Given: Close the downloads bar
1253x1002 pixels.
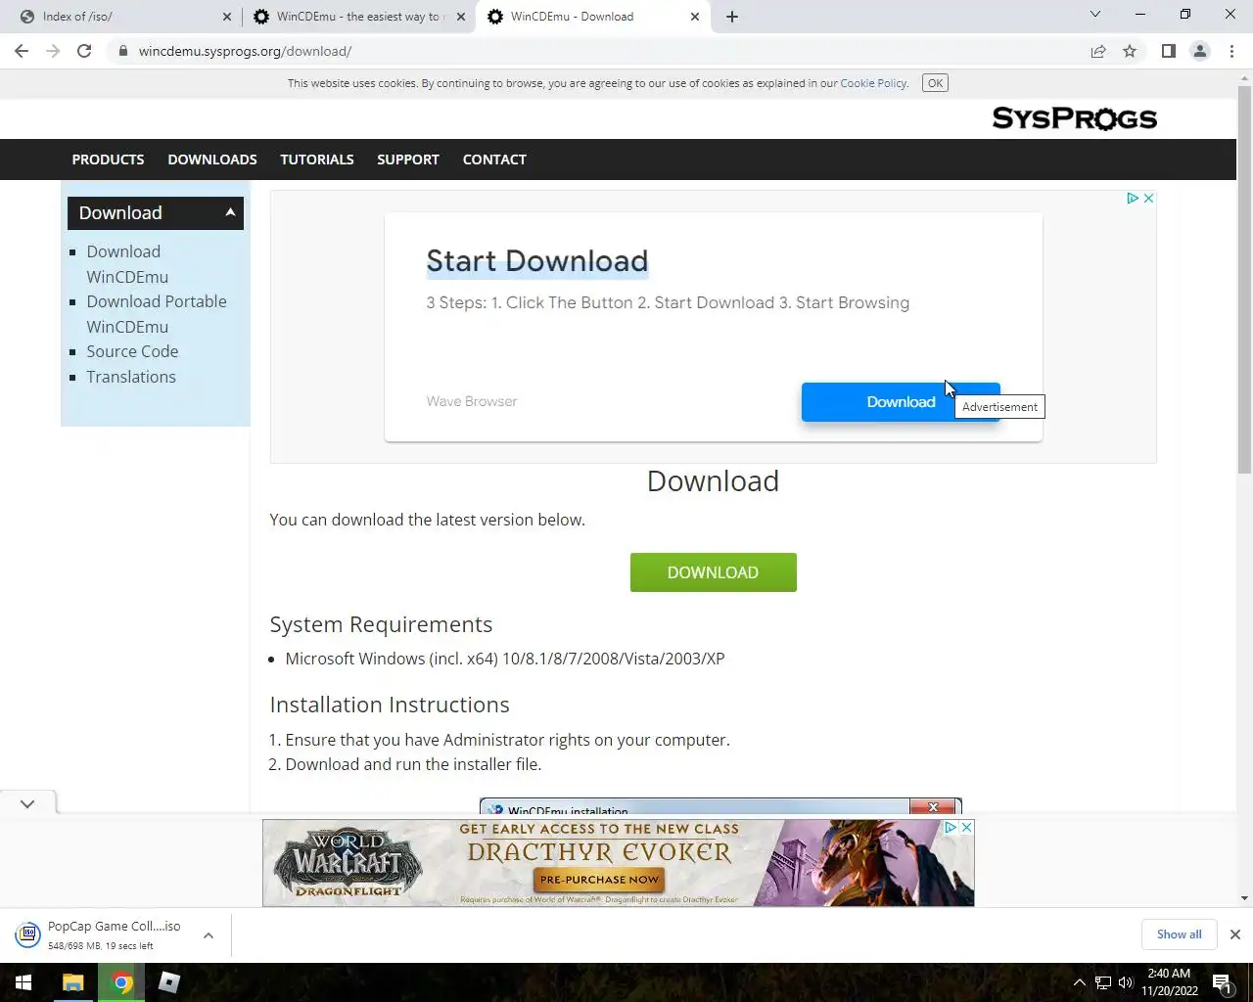Looking at the screenshot, I should coord(1234,934).
